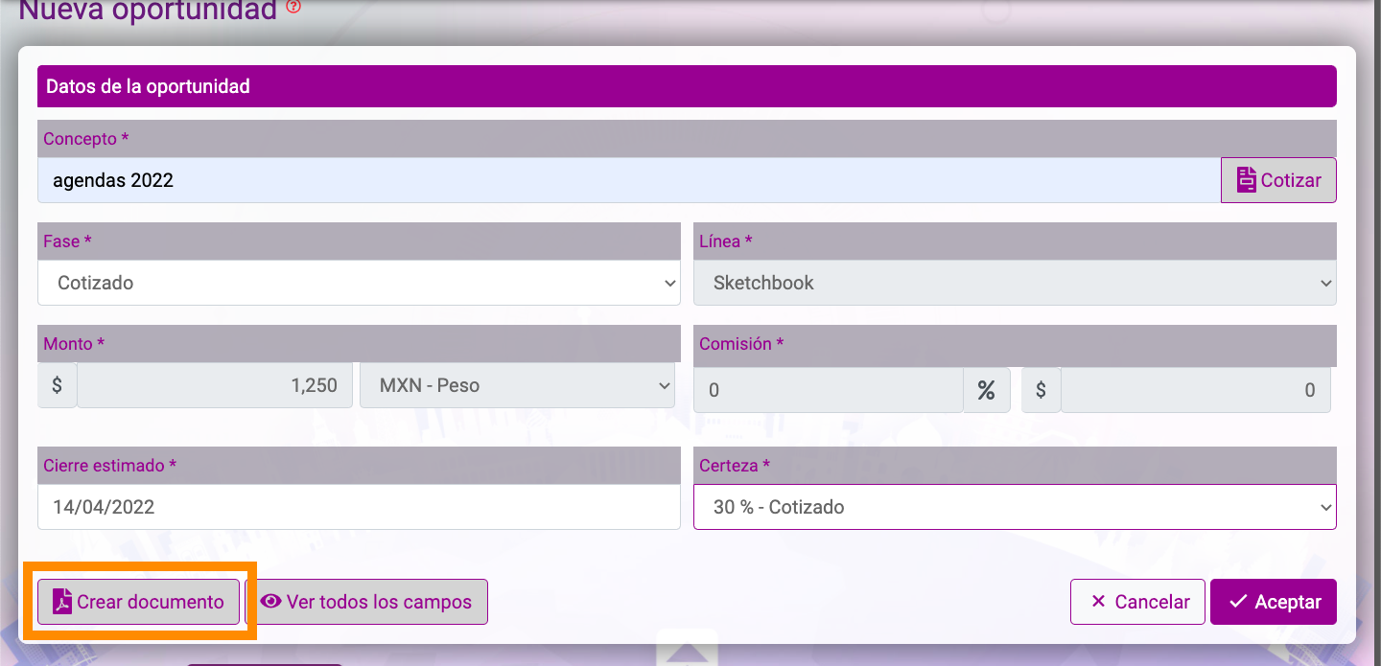Click the Comisión percentage field
Image resolution: width=1381 pixels, height=666 pixels.
828,390
